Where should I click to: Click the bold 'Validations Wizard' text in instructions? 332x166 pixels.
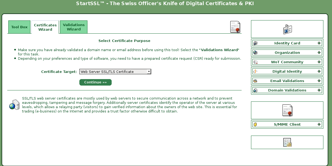220,50
